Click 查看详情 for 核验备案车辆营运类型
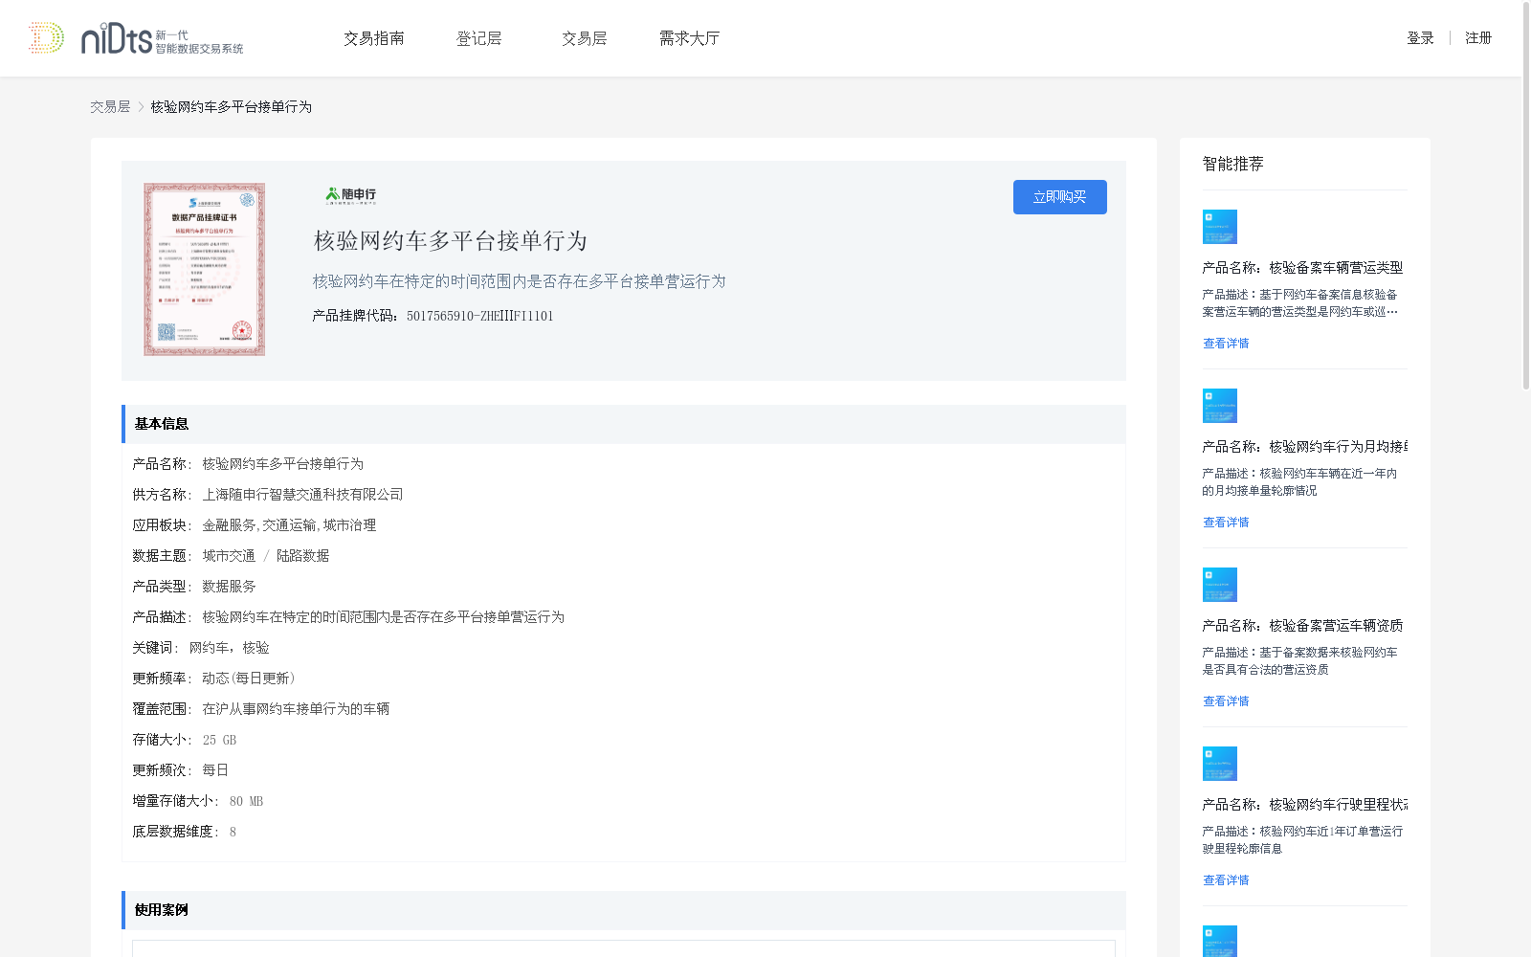The width and height of the screenshot is (1531, 957). (1226, 344)
